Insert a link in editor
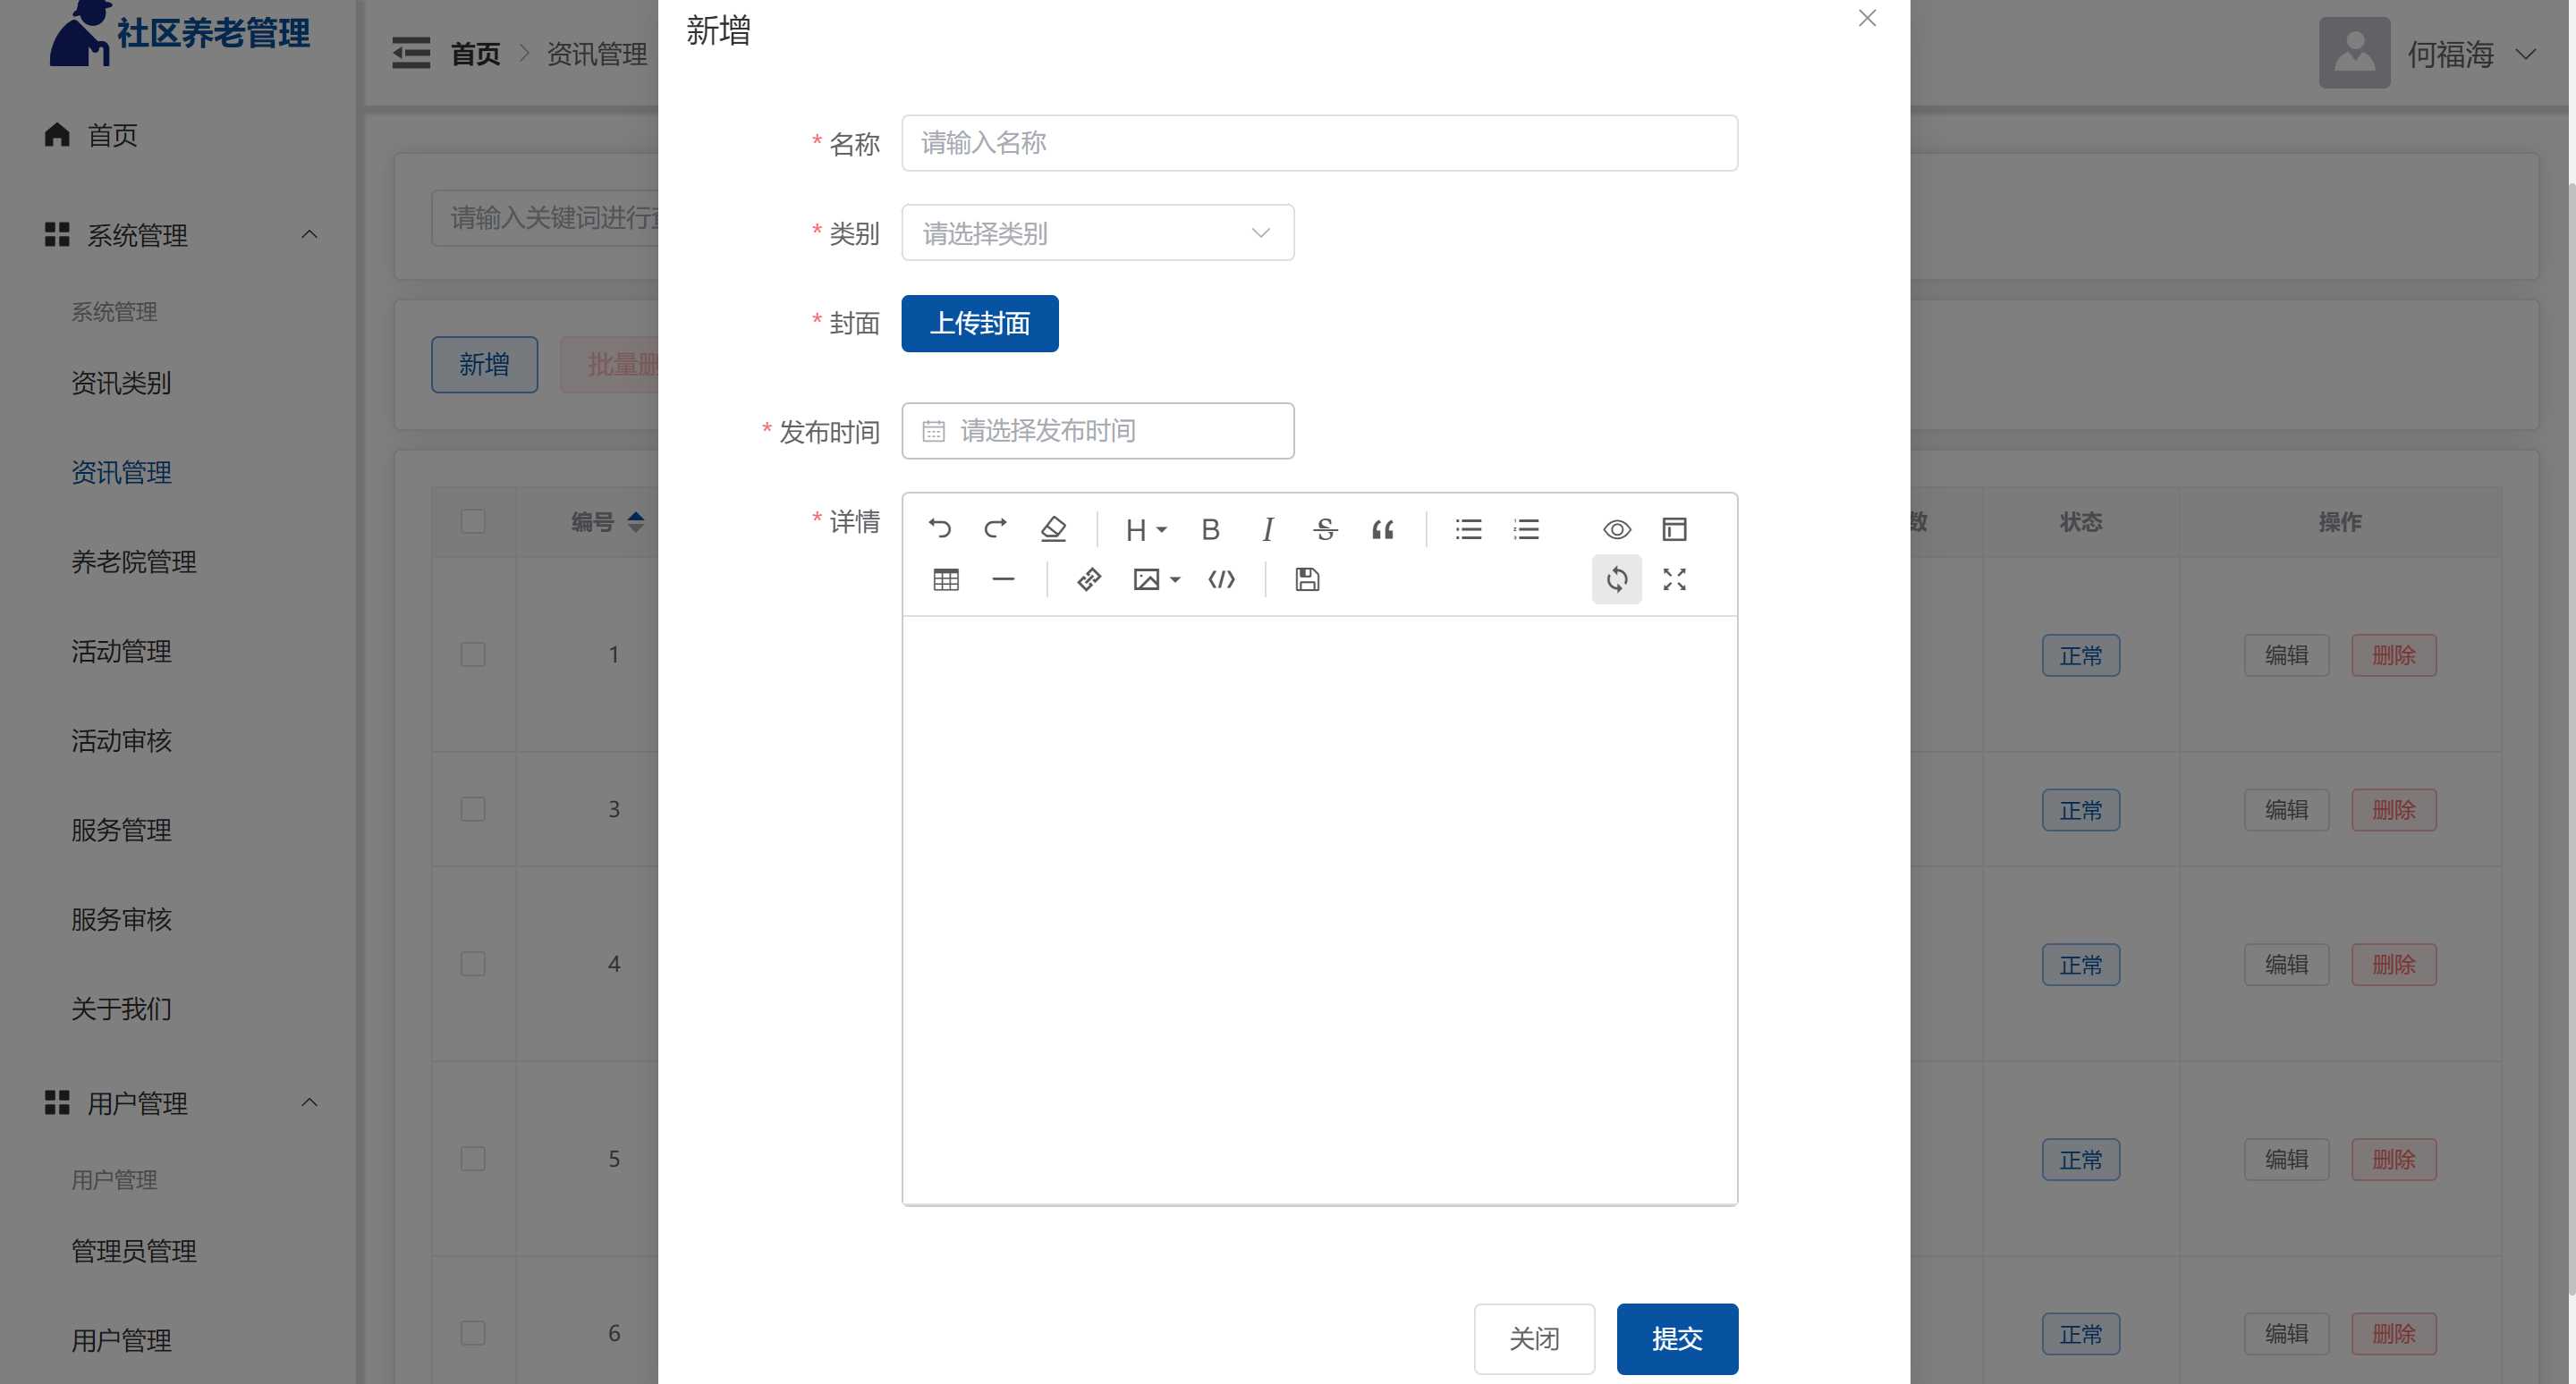 [1089, 579]
